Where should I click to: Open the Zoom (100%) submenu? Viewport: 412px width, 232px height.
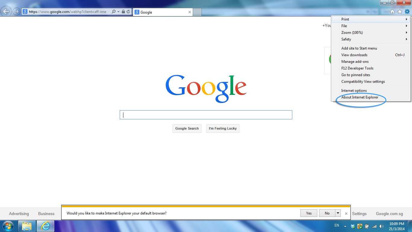(x=371, y=32)
